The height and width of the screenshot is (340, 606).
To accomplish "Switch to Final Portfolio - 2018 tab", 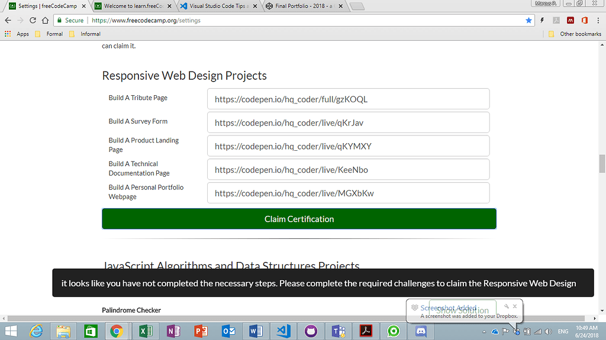I will coord(304,6).
